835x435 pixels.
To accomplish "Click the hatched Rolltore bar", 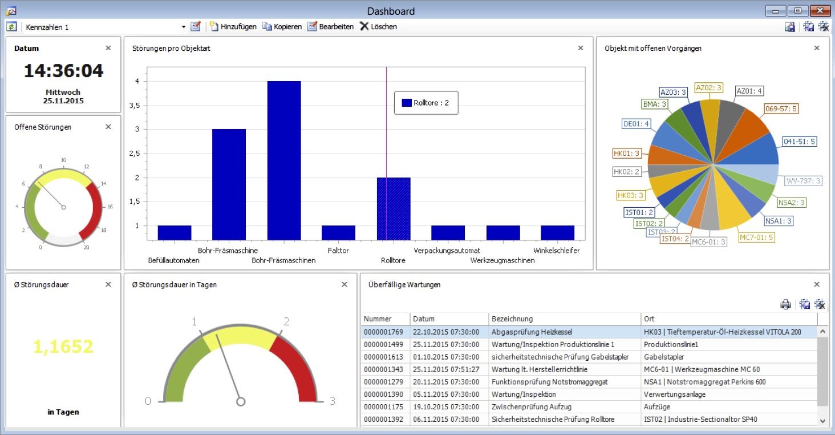I will pos(394,208).
